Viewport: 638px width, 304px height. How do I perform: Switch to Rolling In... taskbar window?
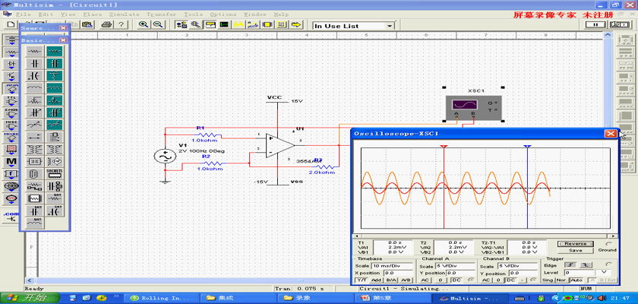161,298
